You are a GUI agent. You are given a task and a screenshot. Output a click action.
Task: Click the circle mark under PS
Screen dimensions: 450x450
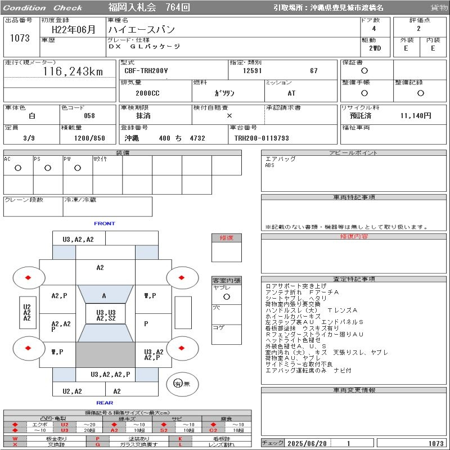(48, 168)
